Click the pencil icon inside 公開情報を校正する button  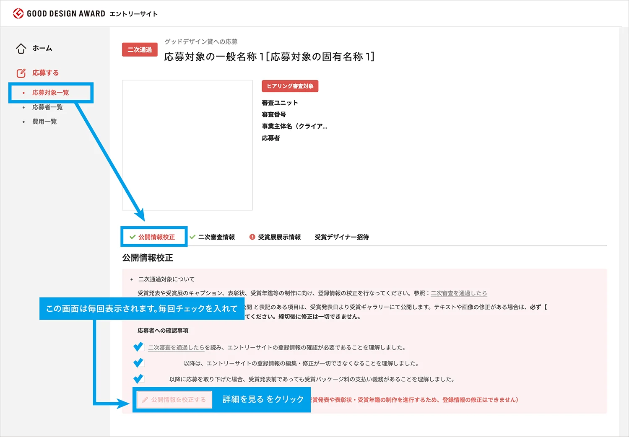146,400
